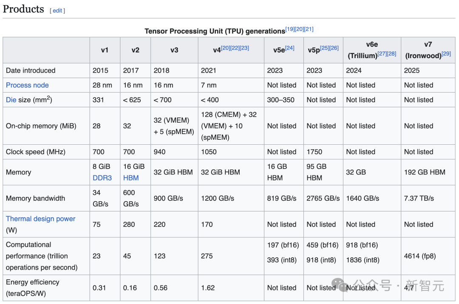
Task: Open the HBM link in v2 memory cell
Action: pos(131,178)
